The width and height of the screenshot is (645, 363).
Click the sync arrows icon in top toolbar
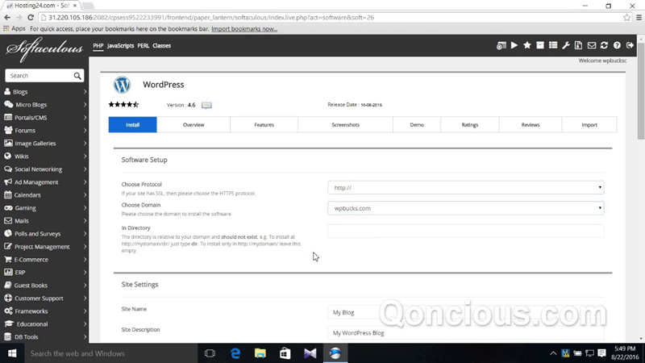[604, 46]
